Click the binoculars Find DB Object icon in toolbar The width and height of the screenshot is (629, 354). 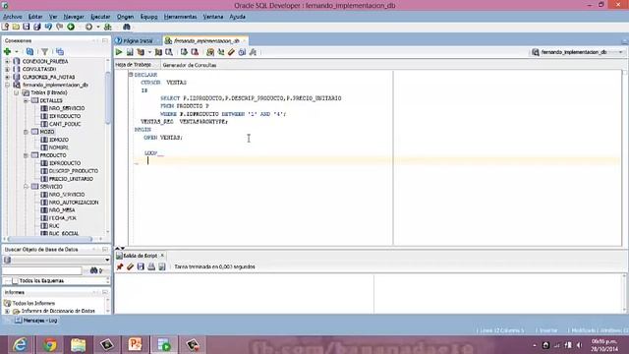click(x=127, y=27)
